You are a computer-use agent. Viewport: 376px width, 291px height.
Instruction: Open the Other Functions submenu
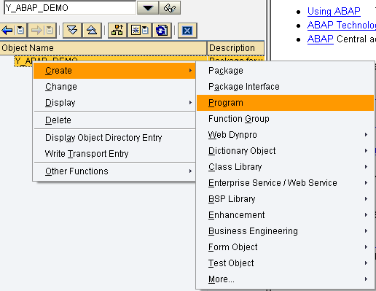coord(114,171)
